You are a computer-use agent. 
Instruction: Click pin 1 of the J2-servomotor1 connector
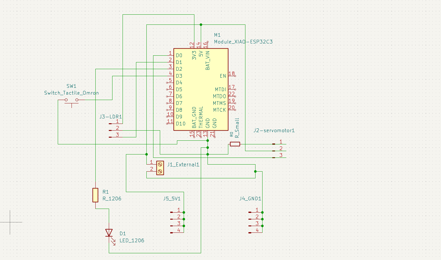pos(279,144)
